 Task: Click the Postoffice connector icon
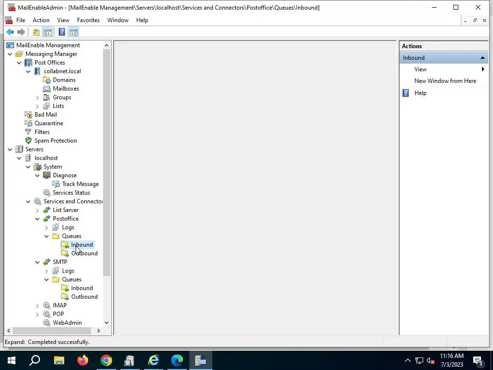click(x=47, y=219)
